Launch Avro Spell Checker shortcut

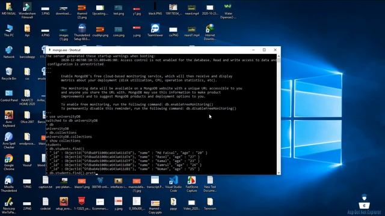pyautogui.click(x=9, y=140)
